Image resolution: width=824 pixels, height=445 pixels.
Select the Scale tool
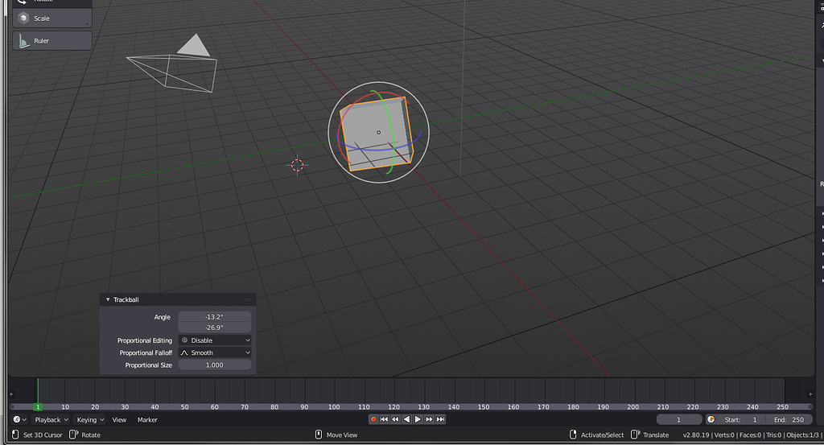point(52,19)
